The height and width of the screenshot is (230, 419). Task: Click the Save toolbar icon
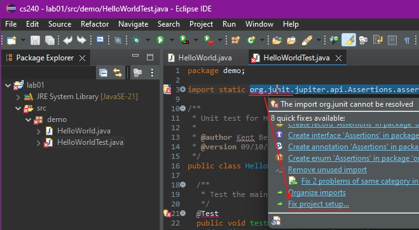[35, 40]
